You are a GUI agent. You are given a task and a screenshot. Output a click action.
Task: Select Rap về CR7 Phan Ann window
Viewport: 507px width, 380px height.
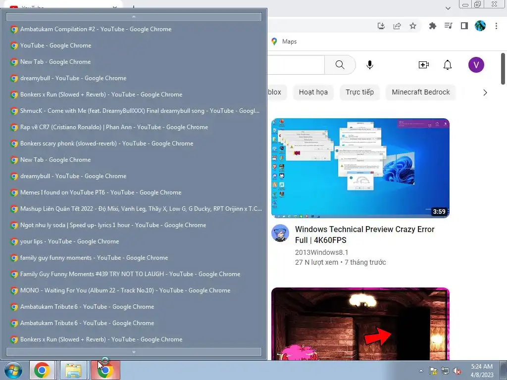134,127
